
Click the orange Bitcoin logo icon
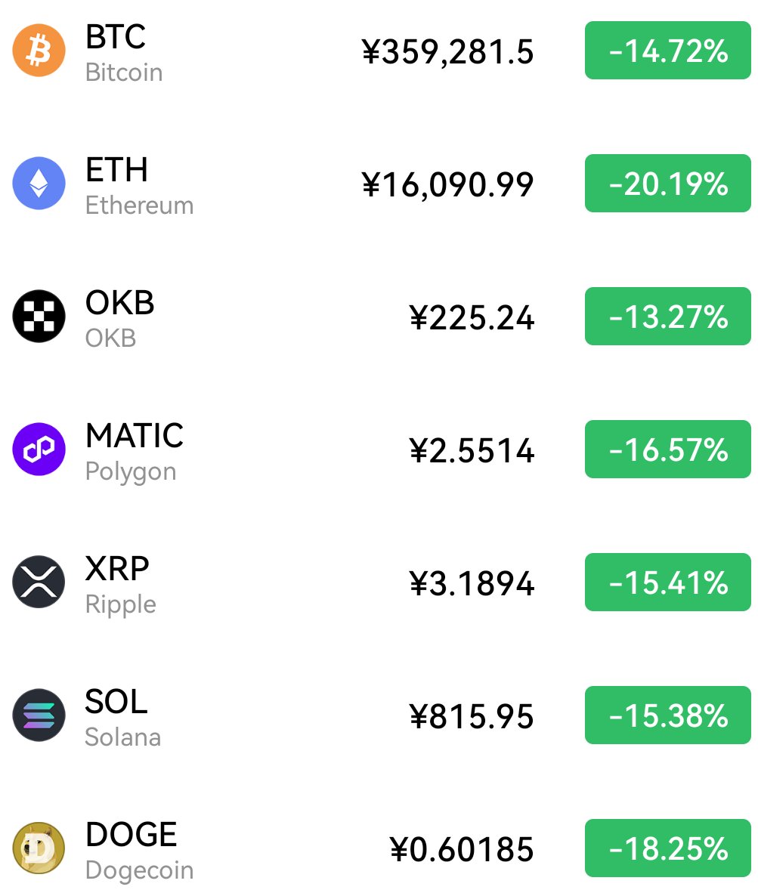(39, 51)
